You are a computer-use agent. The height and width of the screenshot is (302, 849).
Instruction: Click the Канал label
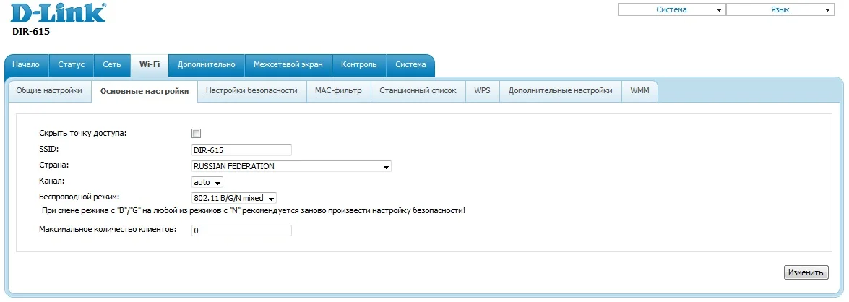(x=52, y=180)
